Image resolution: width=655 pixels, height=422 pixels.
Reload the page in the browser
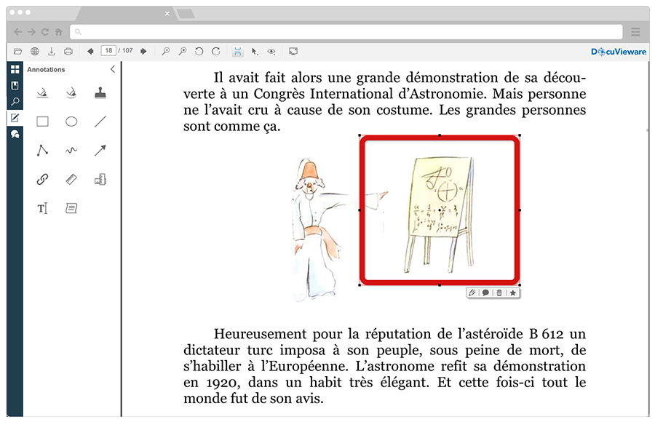[x=45, y=32]
